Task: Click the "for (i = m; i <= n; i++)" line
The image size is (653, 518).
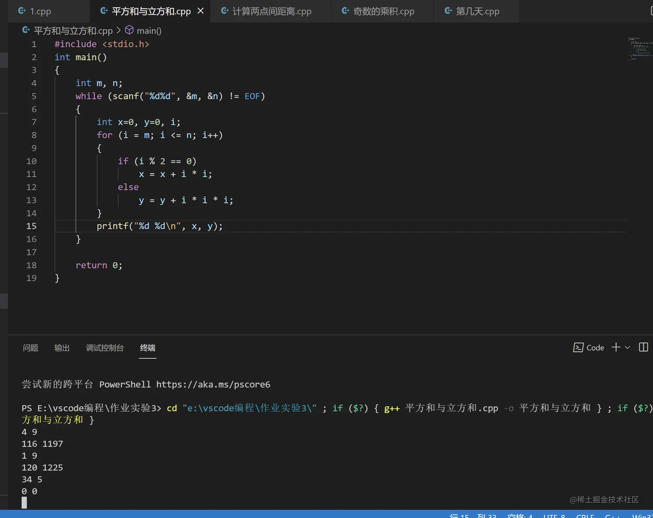Action: [160, 135]
